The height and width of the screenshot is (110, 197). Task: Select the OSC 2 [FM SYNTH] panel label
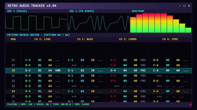coord(81,11)
